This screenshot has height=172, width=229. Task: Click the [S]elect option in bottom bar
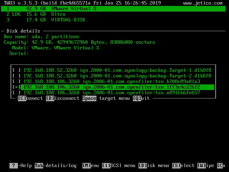point(183,166)
